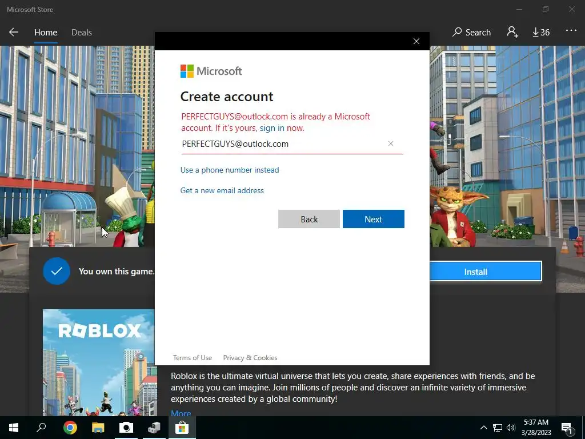Image resolution: width=585 pixels, height=439 pixels.
Task: Clear the email field with X icon
Action: point(391,143)
